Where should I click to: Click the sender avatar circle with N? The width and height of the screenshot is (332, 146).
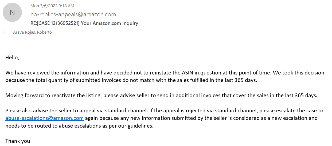[x=12, y=13]
